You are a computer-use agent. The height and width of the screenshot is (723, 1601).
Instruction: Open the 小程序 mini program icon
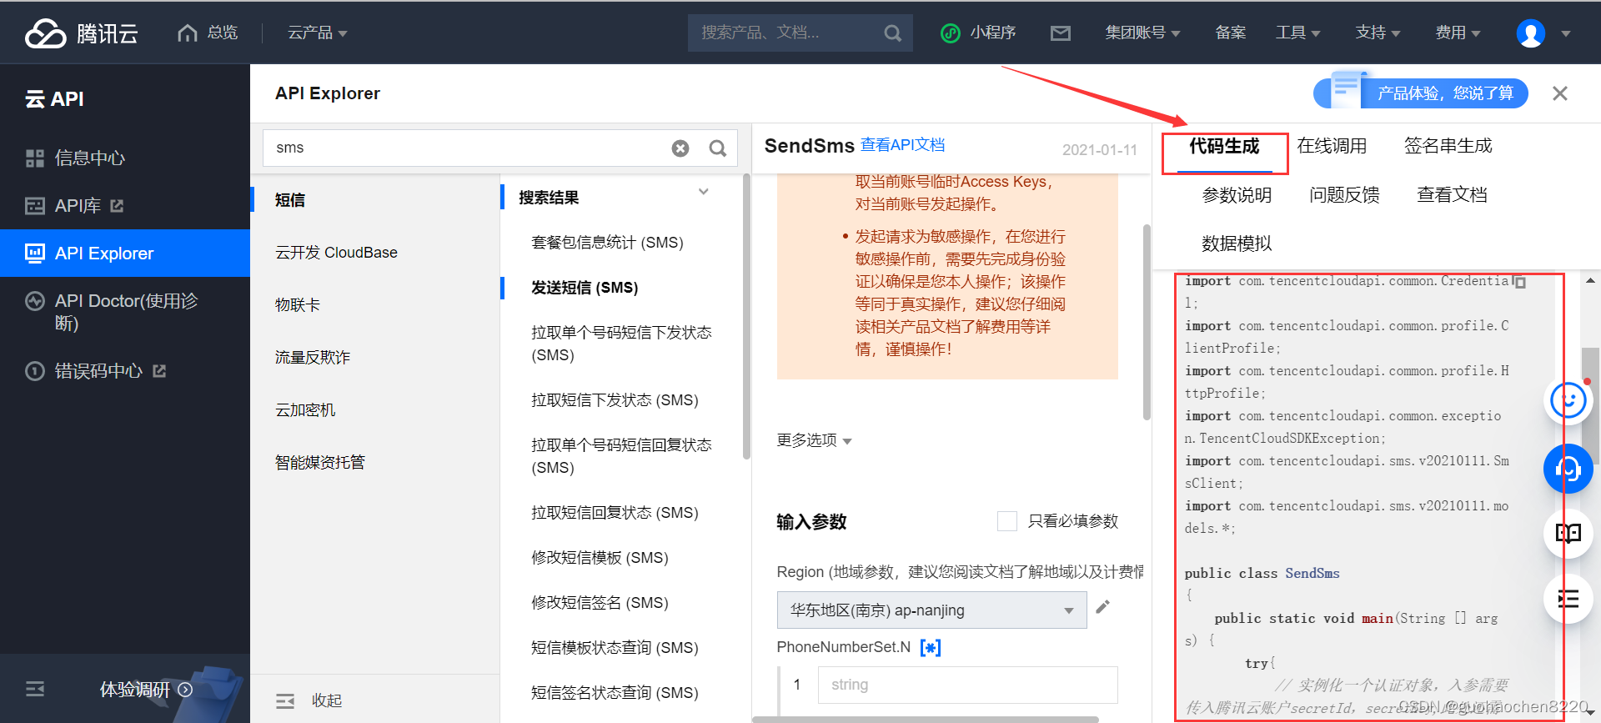pos(950,33)
